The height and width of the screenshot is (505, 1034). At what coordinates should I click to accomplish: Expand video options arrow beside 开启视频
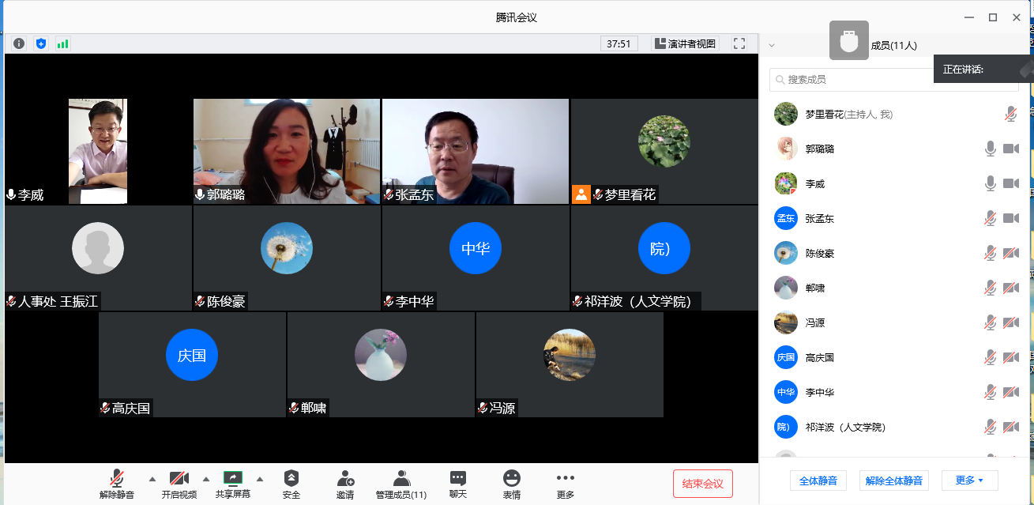tap(206, 479)
